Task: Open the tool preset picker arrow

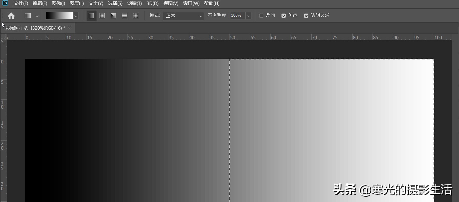Action: [37, 16]
